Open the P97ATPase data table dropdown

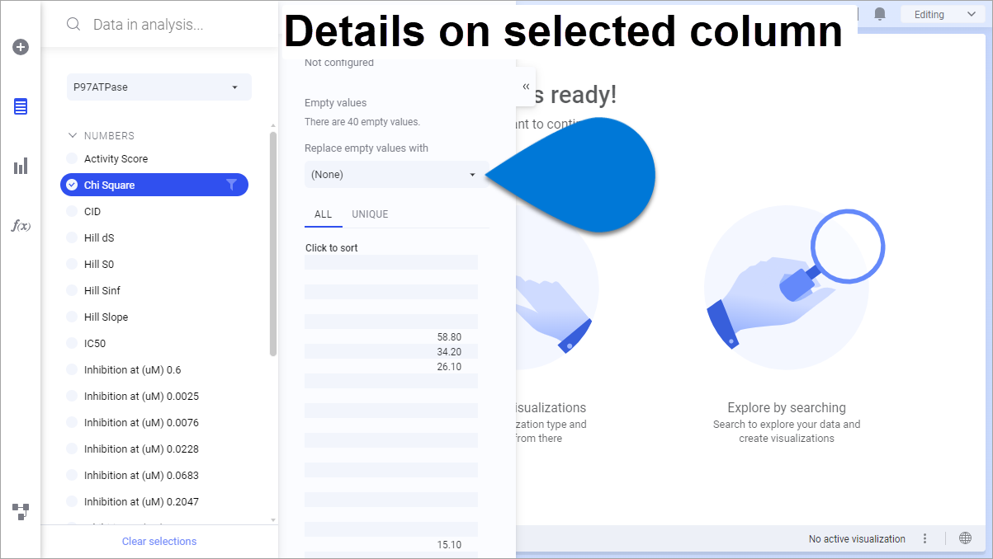158,87
